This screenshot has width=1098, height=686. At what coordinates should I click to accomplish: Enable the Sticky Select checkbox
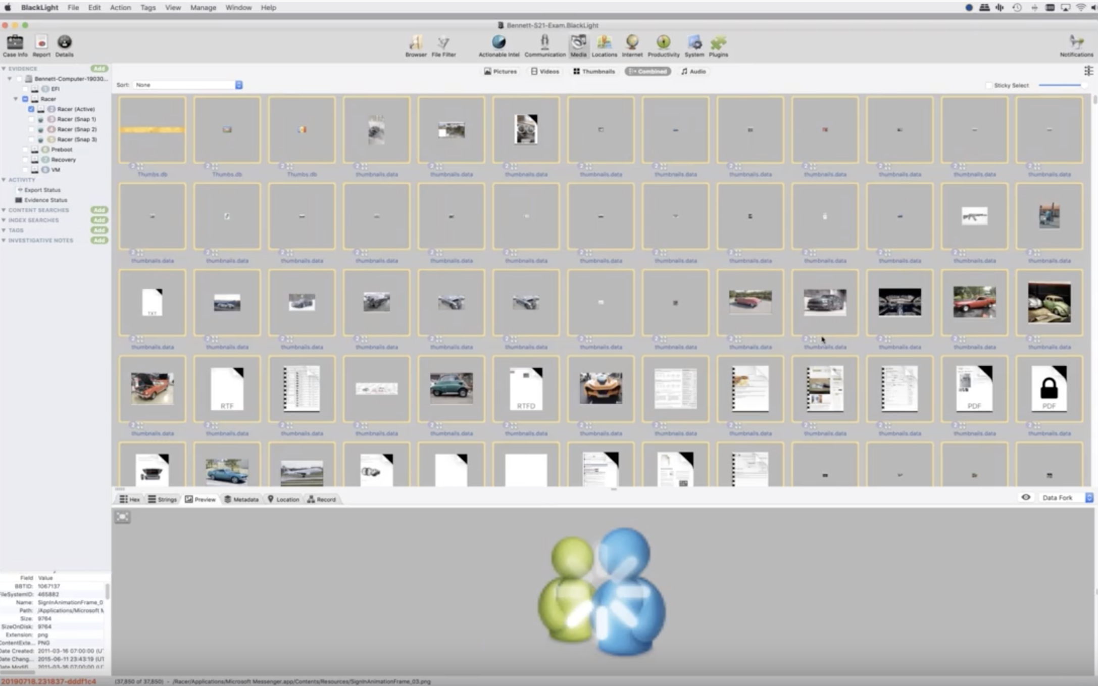(989, 85)
